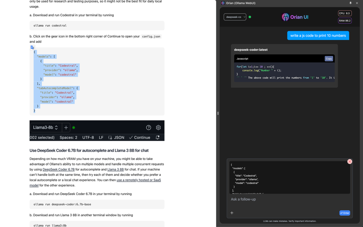Viewport: 363px width, 227px height.
Task: Open the deepseek-co model dropdown in Orian UI
Action: pos(235,17)
